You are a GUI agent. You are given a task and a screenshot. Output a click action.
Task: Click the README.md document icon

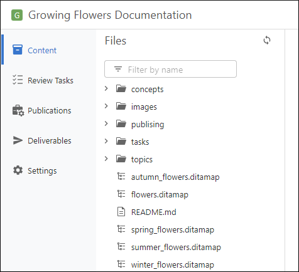click(x=121, y=212)
